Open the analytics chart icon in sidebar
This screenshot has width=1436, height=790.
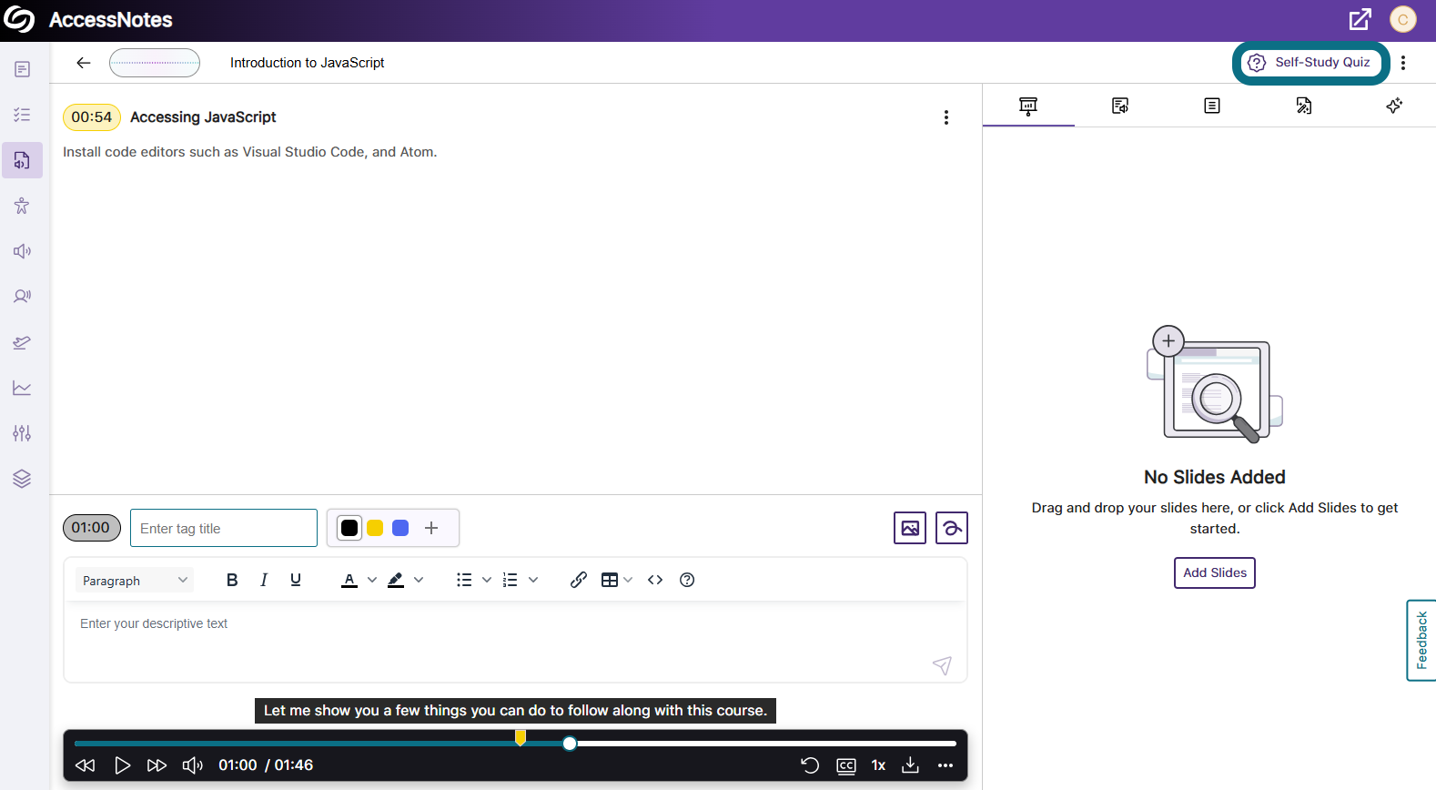(23, 388)
